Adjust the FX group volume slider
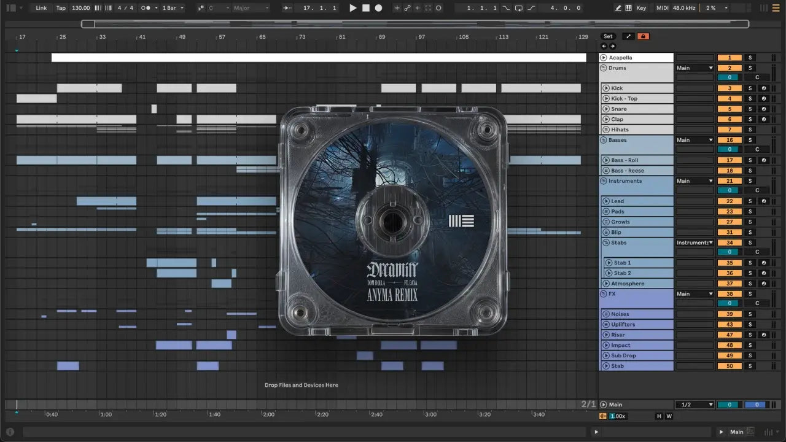Screen dimensions: 786x442 coord(730,303)
